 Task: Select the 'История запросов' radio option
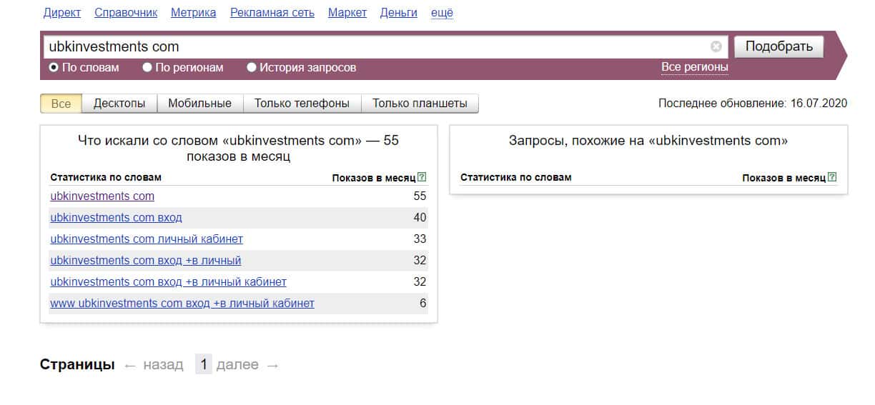(252, 68)
